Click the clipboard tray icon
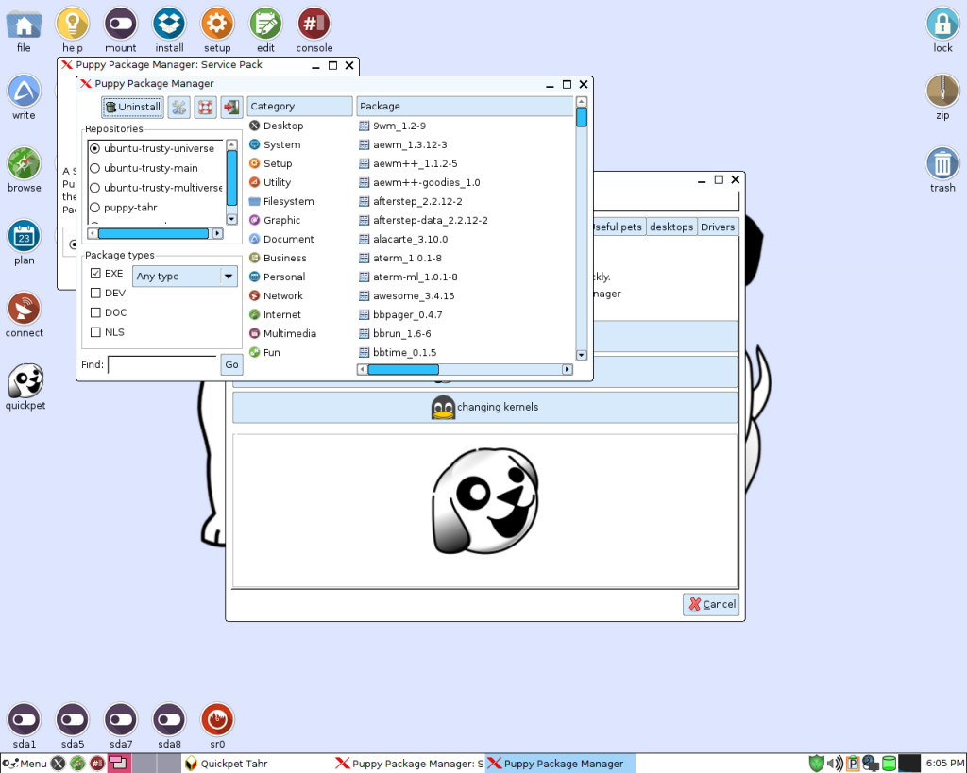967x773 pixels. (x=853, y=764)
